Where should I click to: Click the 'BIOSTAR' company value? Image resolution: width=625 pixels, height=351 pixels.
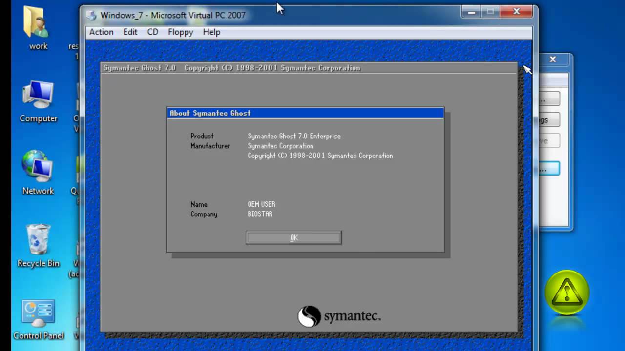[260, 214]
